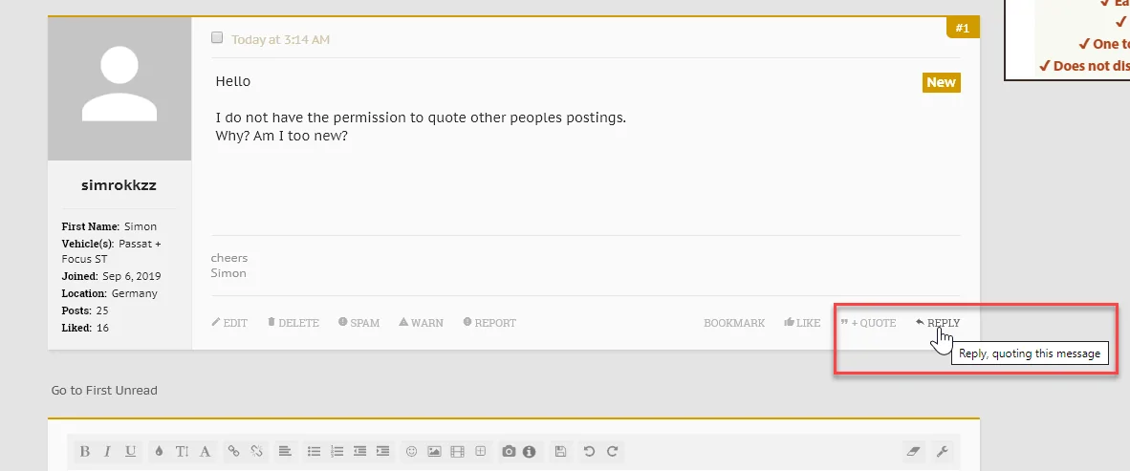Viewport: 1130px width, 471px height.
Task: Mark the post as Spam
Action: (x=359, y=323)
